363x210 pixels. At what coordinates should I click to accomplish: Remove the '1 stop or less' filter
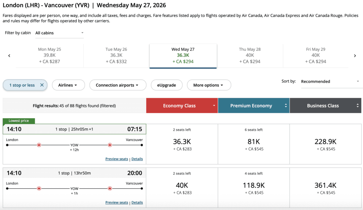(42, 85)
